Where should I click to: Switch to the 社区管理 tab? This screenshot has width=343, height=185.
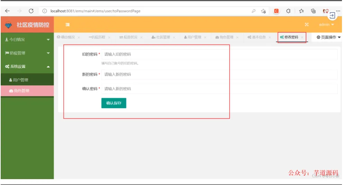pyautogui.click(x=161, y=37)
